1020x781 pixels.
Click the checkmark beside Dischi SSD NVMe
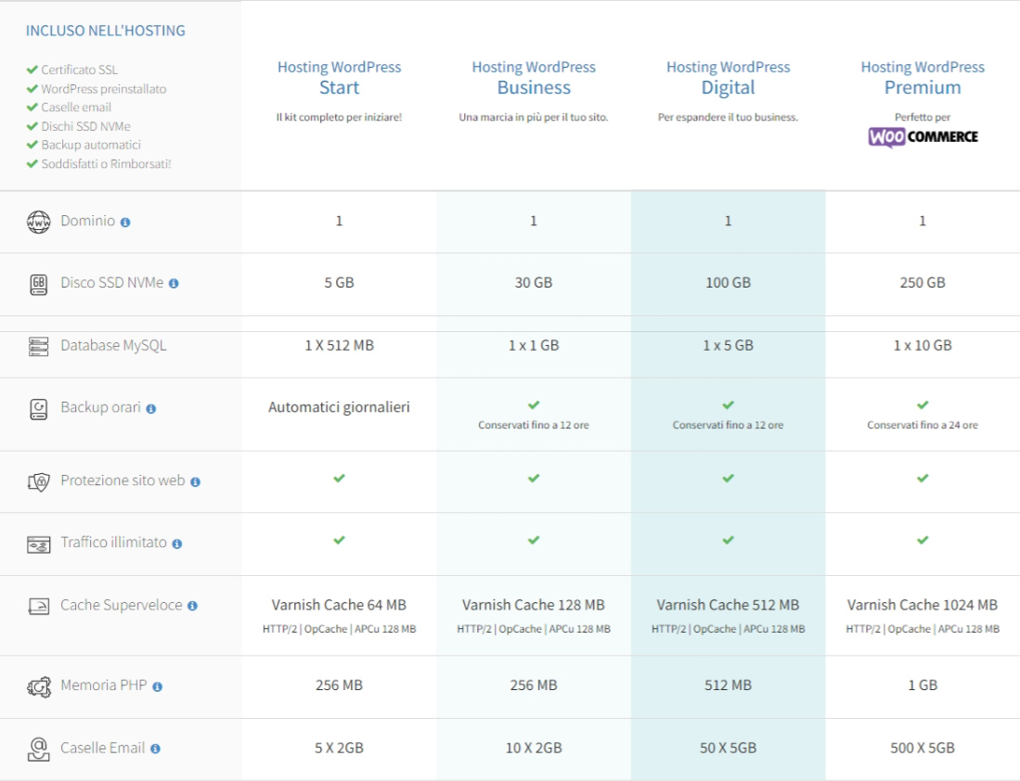coord(32,126)
